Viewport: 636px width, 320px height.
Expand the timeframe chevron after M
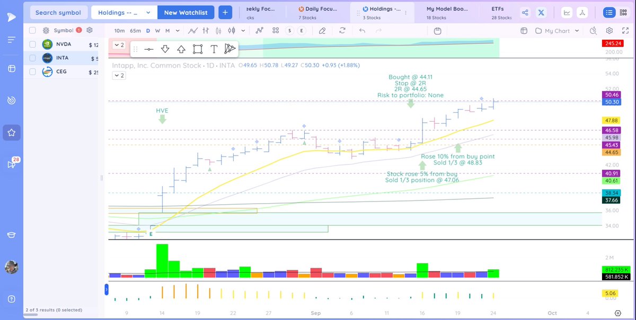tap(178, 31)
